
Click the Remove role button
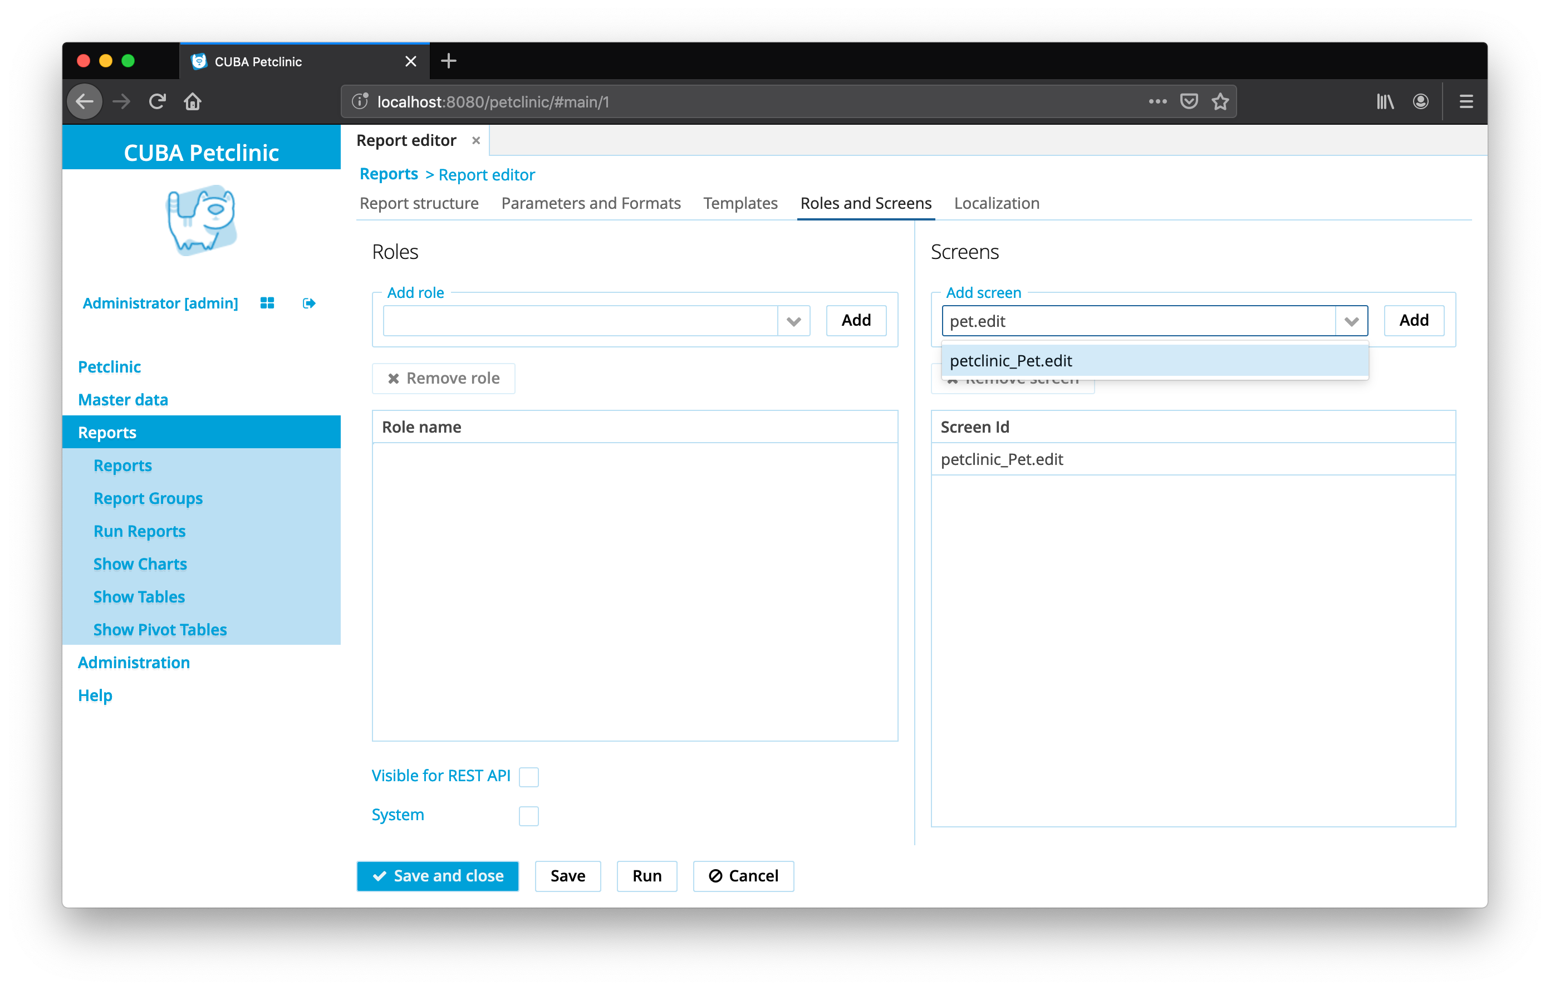444,379
